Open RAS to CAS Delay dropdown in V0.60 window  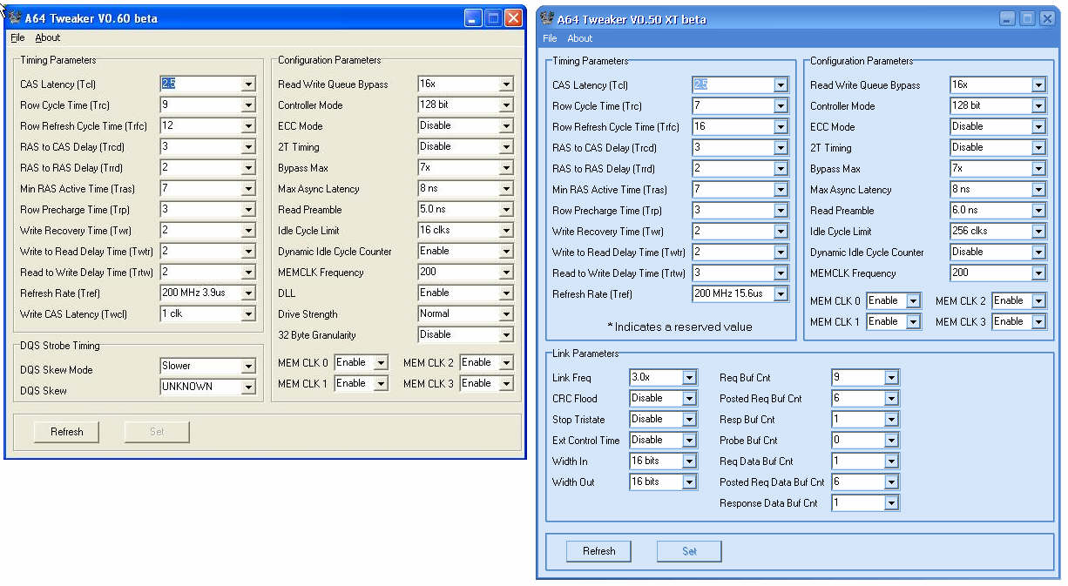click(x=248, y=147)
